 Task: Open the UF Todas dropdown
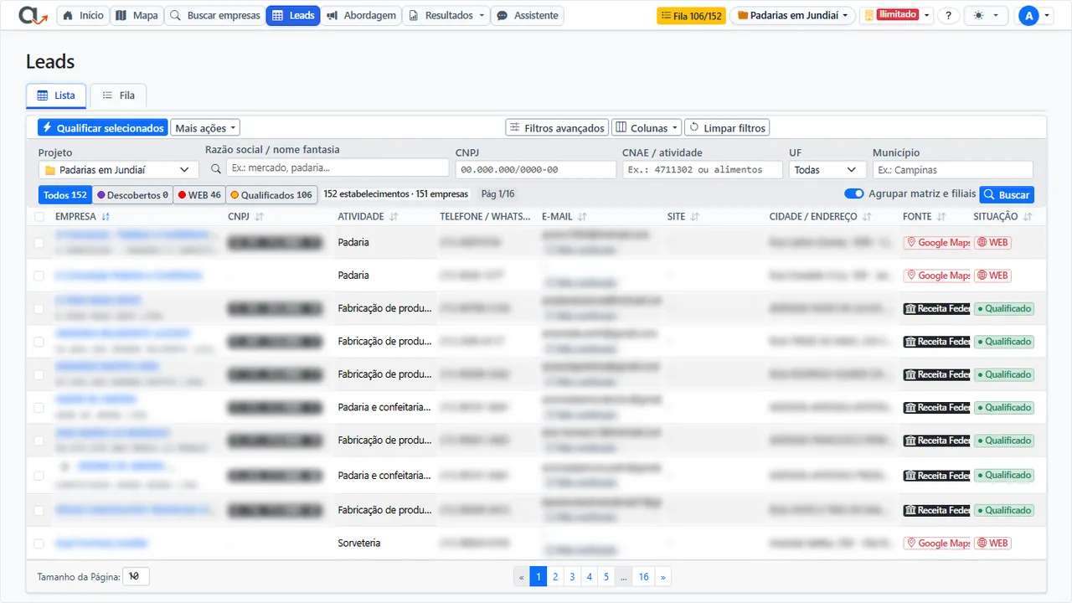(827, 170)
